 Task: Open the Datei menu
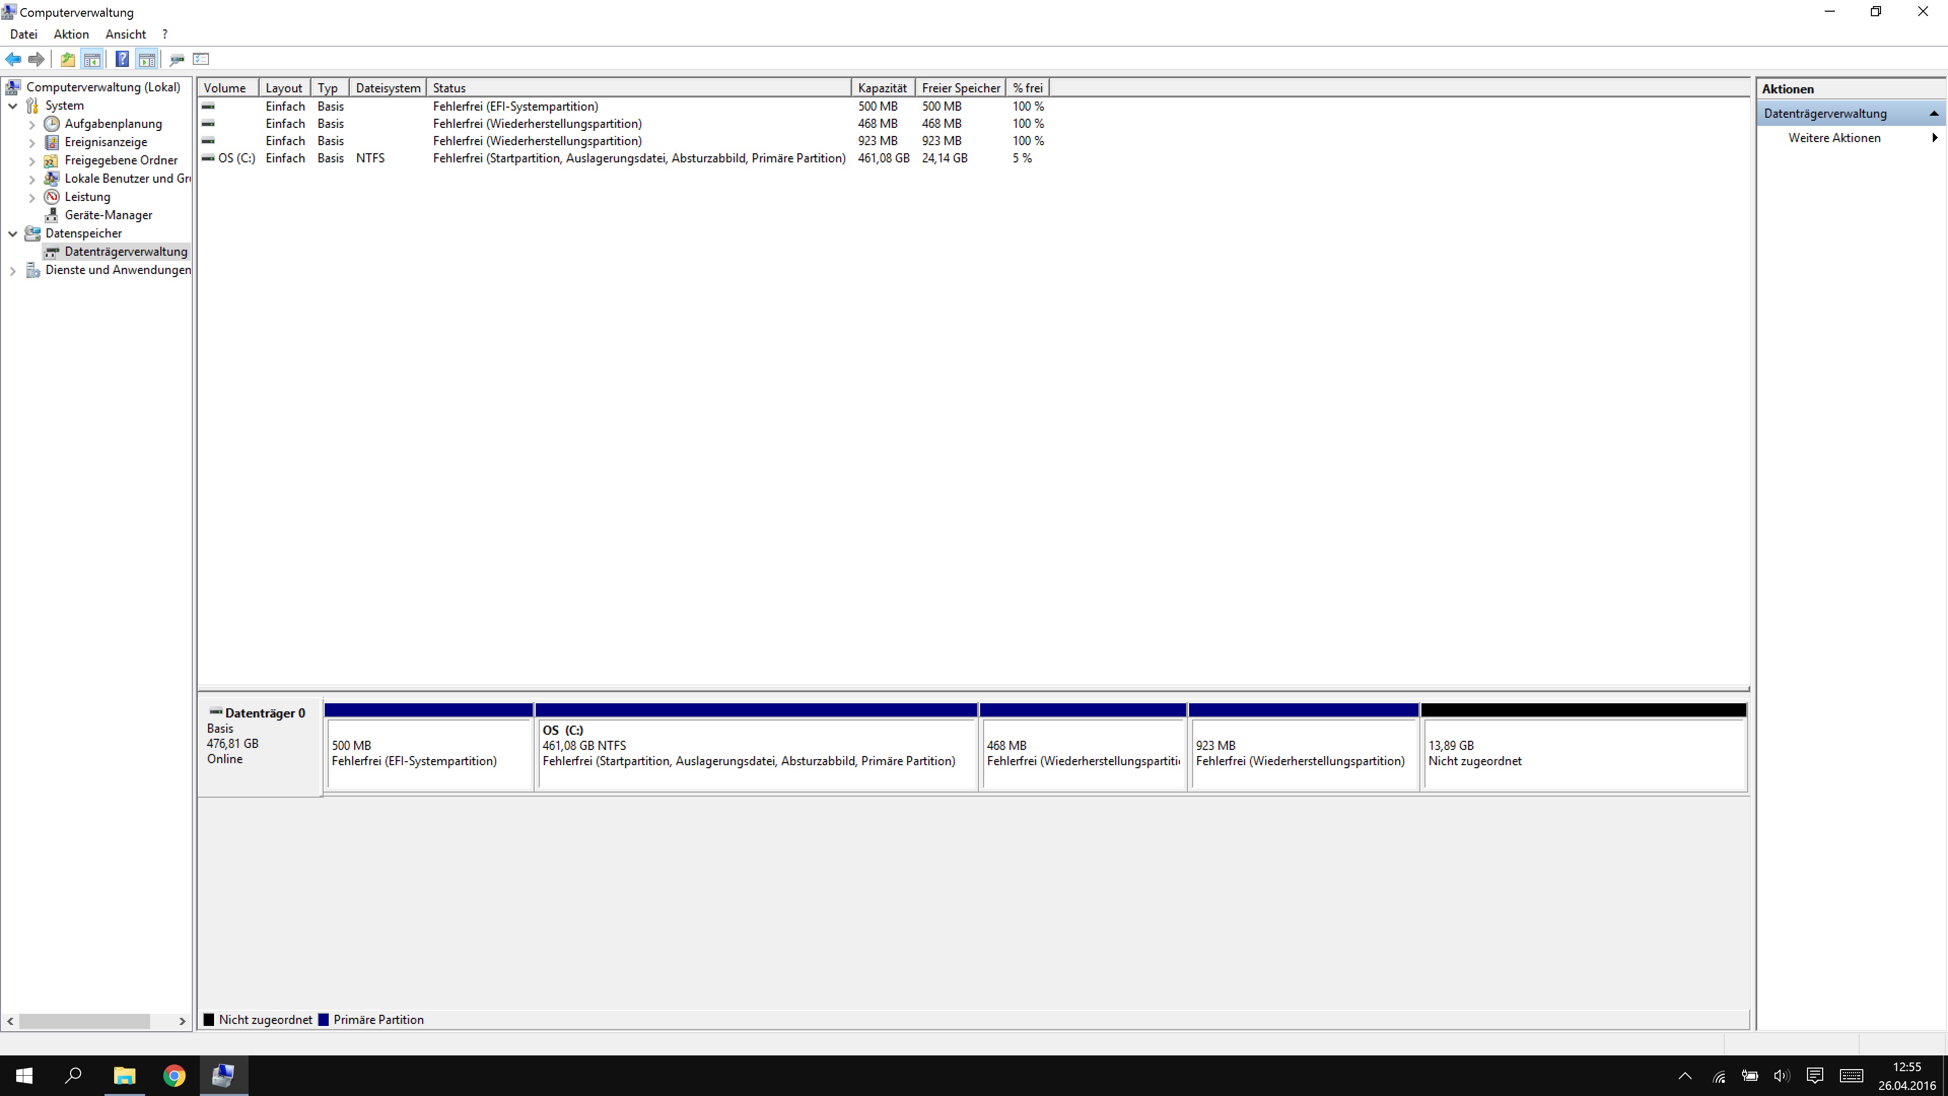tap(23, 34)
